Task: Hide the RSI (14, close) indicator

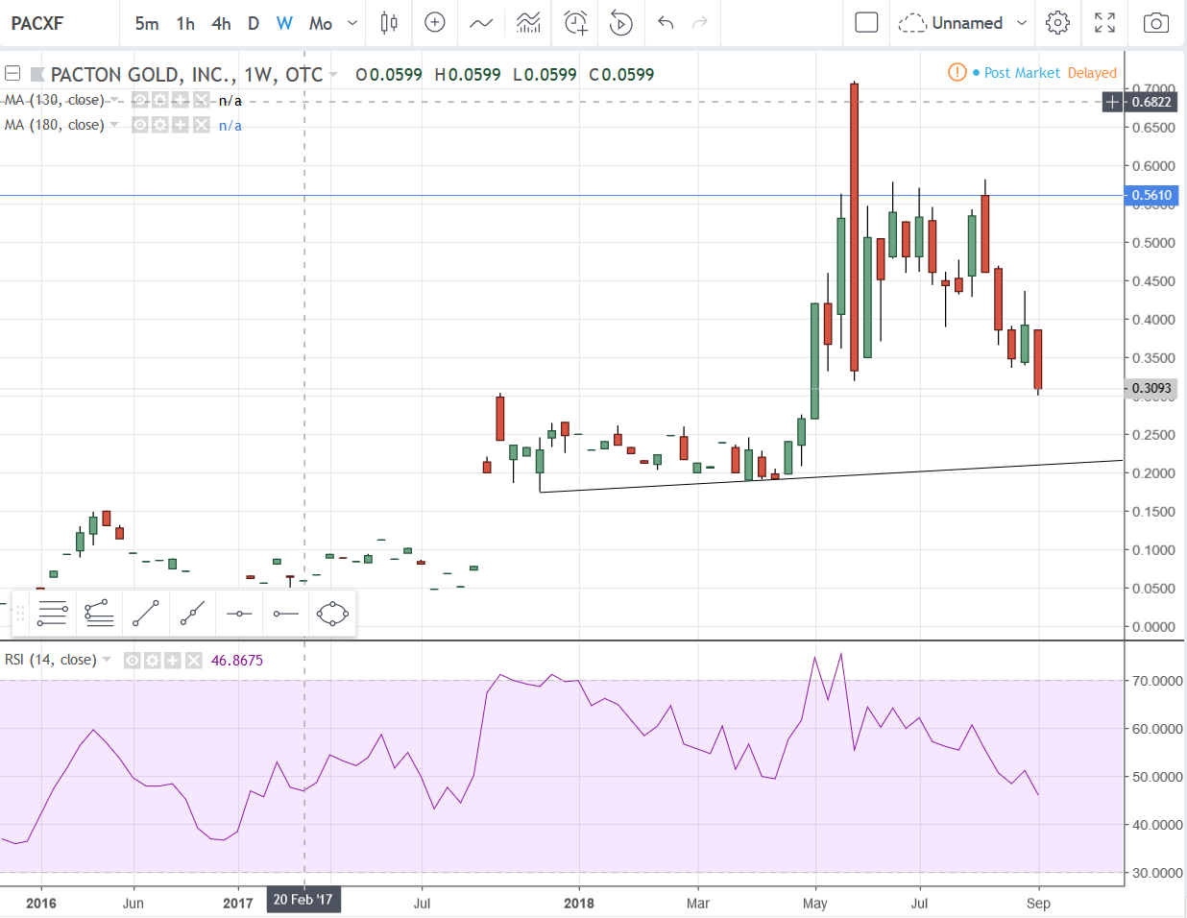Action: [x=133, y=661]
